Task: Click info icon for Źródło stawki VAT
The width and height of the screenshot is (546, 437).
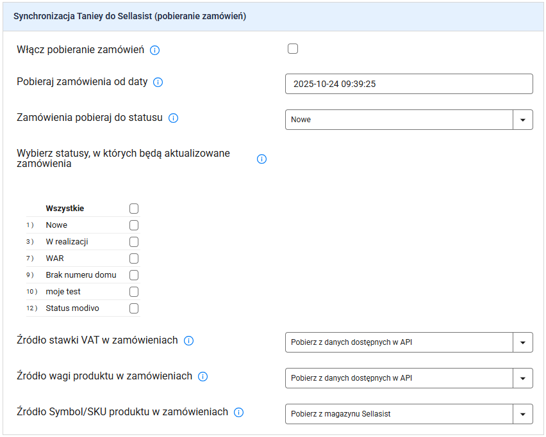Action: pos(188,341)
